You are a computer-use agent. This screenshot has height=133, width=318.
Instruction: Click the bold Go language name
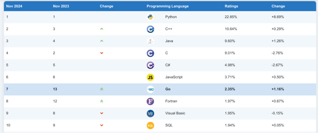(168, 89)
